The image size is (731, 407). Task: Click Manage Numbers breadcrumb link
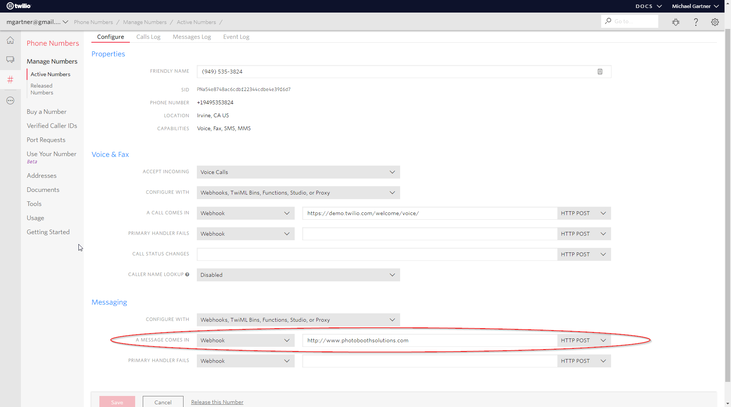(x=145, y=22)
